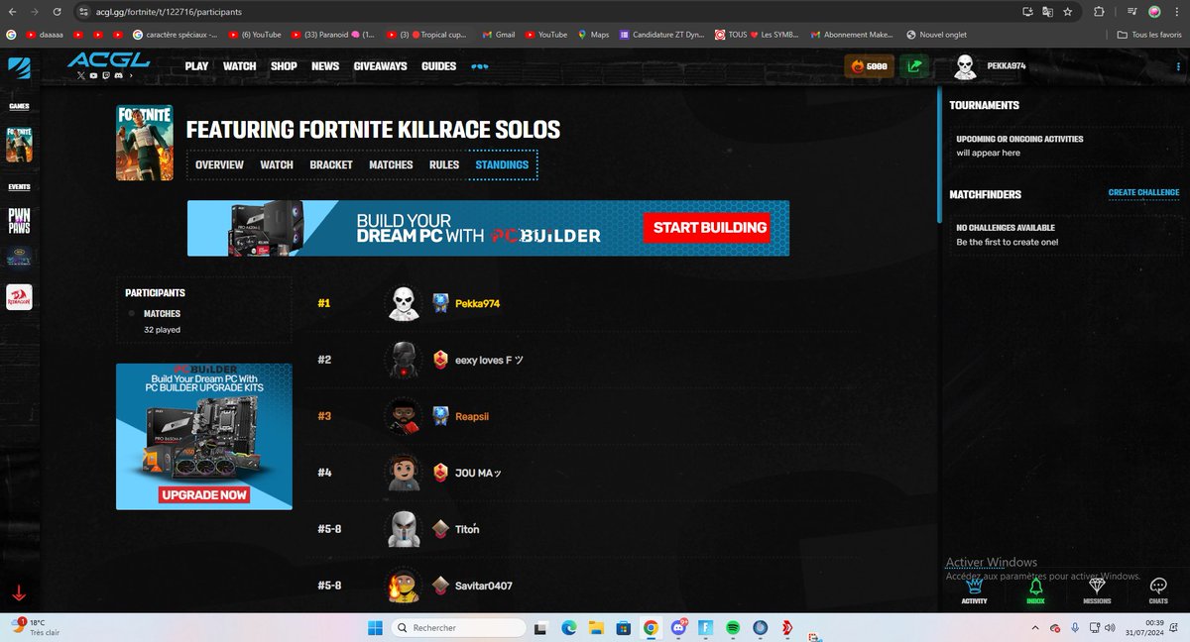Image resolution: width=1190 pixels, height=642 pixels.
Task: Click the Windows Start button
Action: pyautogui.click(x=375, y=627)
